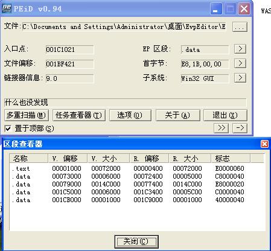Click the 关闭(C) close button
This screenshot has height=251, width=271.
click(x=136, y=241)
